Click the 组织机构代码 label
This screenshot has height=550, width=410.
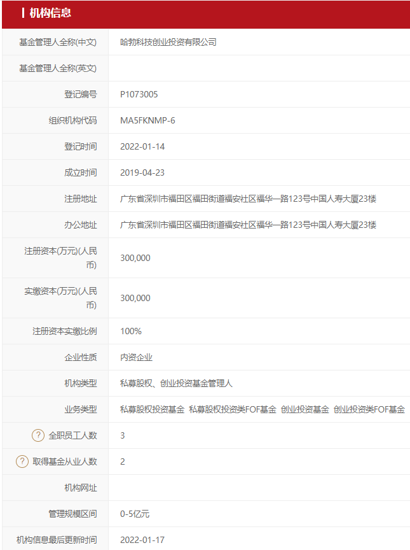click(x=72, y=120)
